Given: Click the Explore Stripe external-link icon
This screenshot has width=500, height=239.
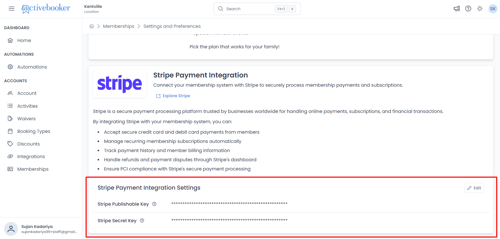Looking at the screenshot, I should [x=158, y=96].
